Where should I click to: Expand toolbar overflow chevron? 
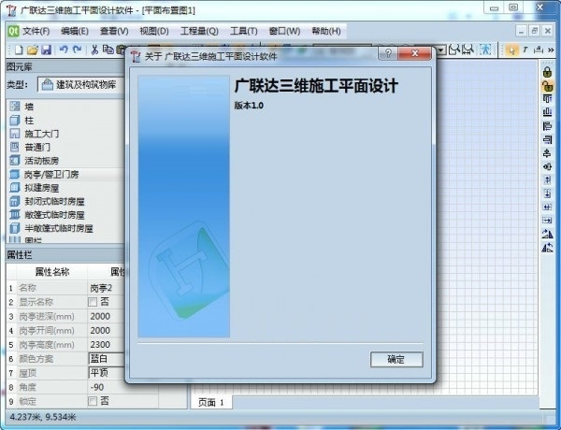pos(551,50)
